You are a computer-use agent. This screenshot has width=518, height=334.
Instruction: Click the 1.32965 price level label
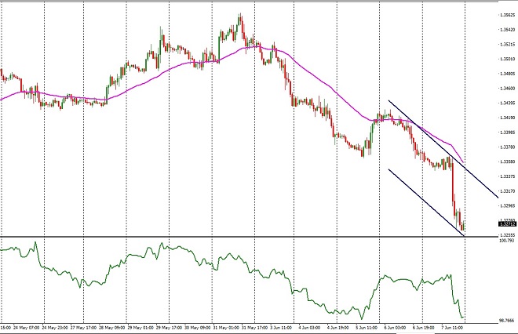click(x=508, y=205)
